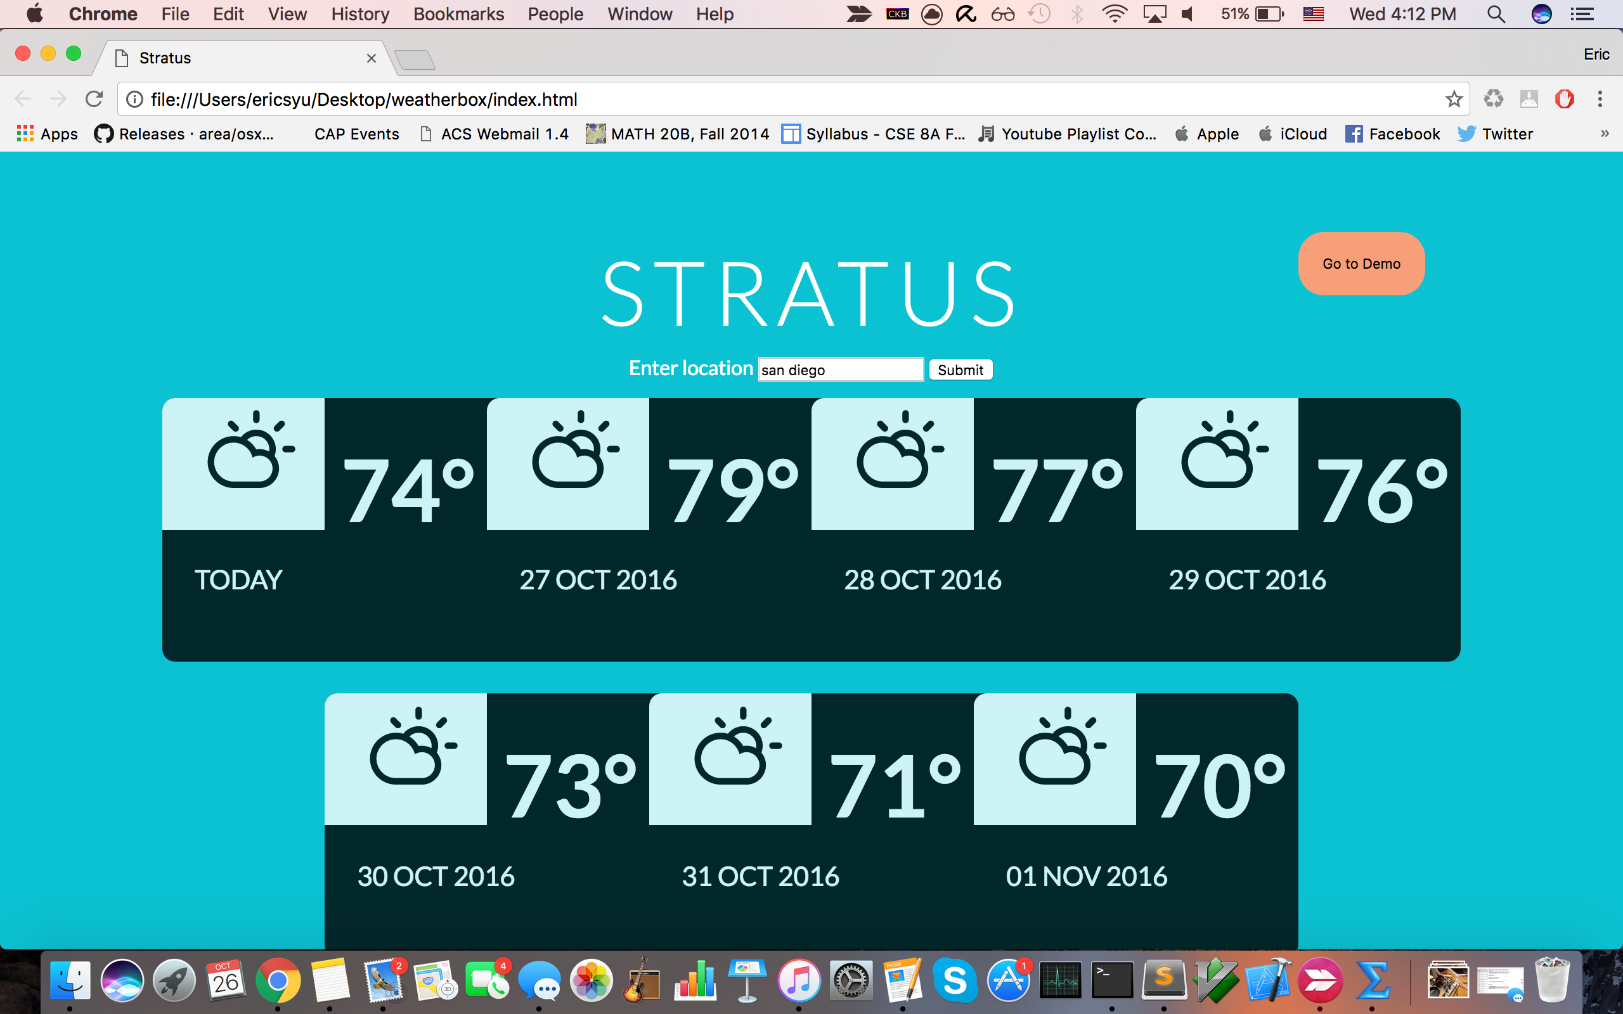Expand hidden bookmarks overflow chevron
Viewport: 1623px width, 1014px height.
point(1604,134)
